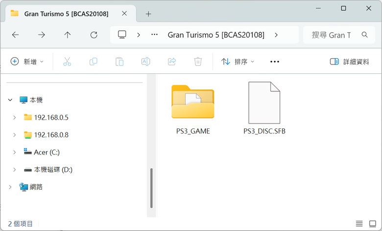Screen dimensions: 382x231
Task: Expand the Acer (C:) drive node
Action: coord(15,152)
